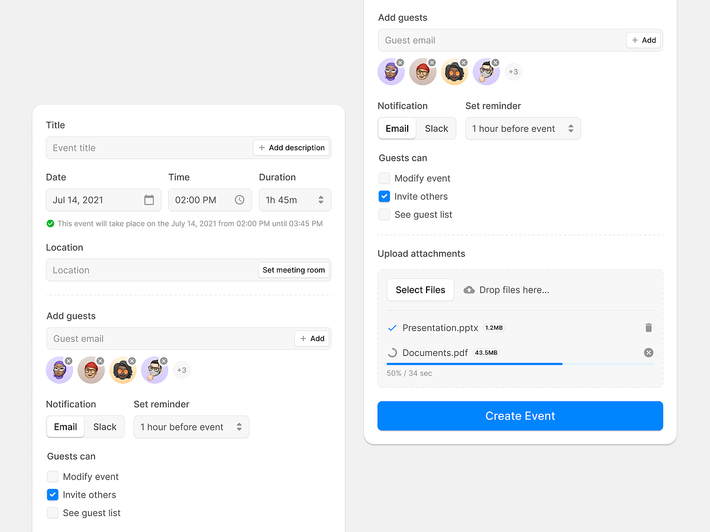Remove the red-beanie guest in the right card
Viewport: 710px width, 532px height.
(432, 63)
